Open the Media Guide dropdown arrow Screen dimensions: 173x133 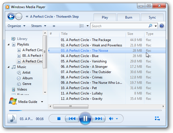[42, 102]
